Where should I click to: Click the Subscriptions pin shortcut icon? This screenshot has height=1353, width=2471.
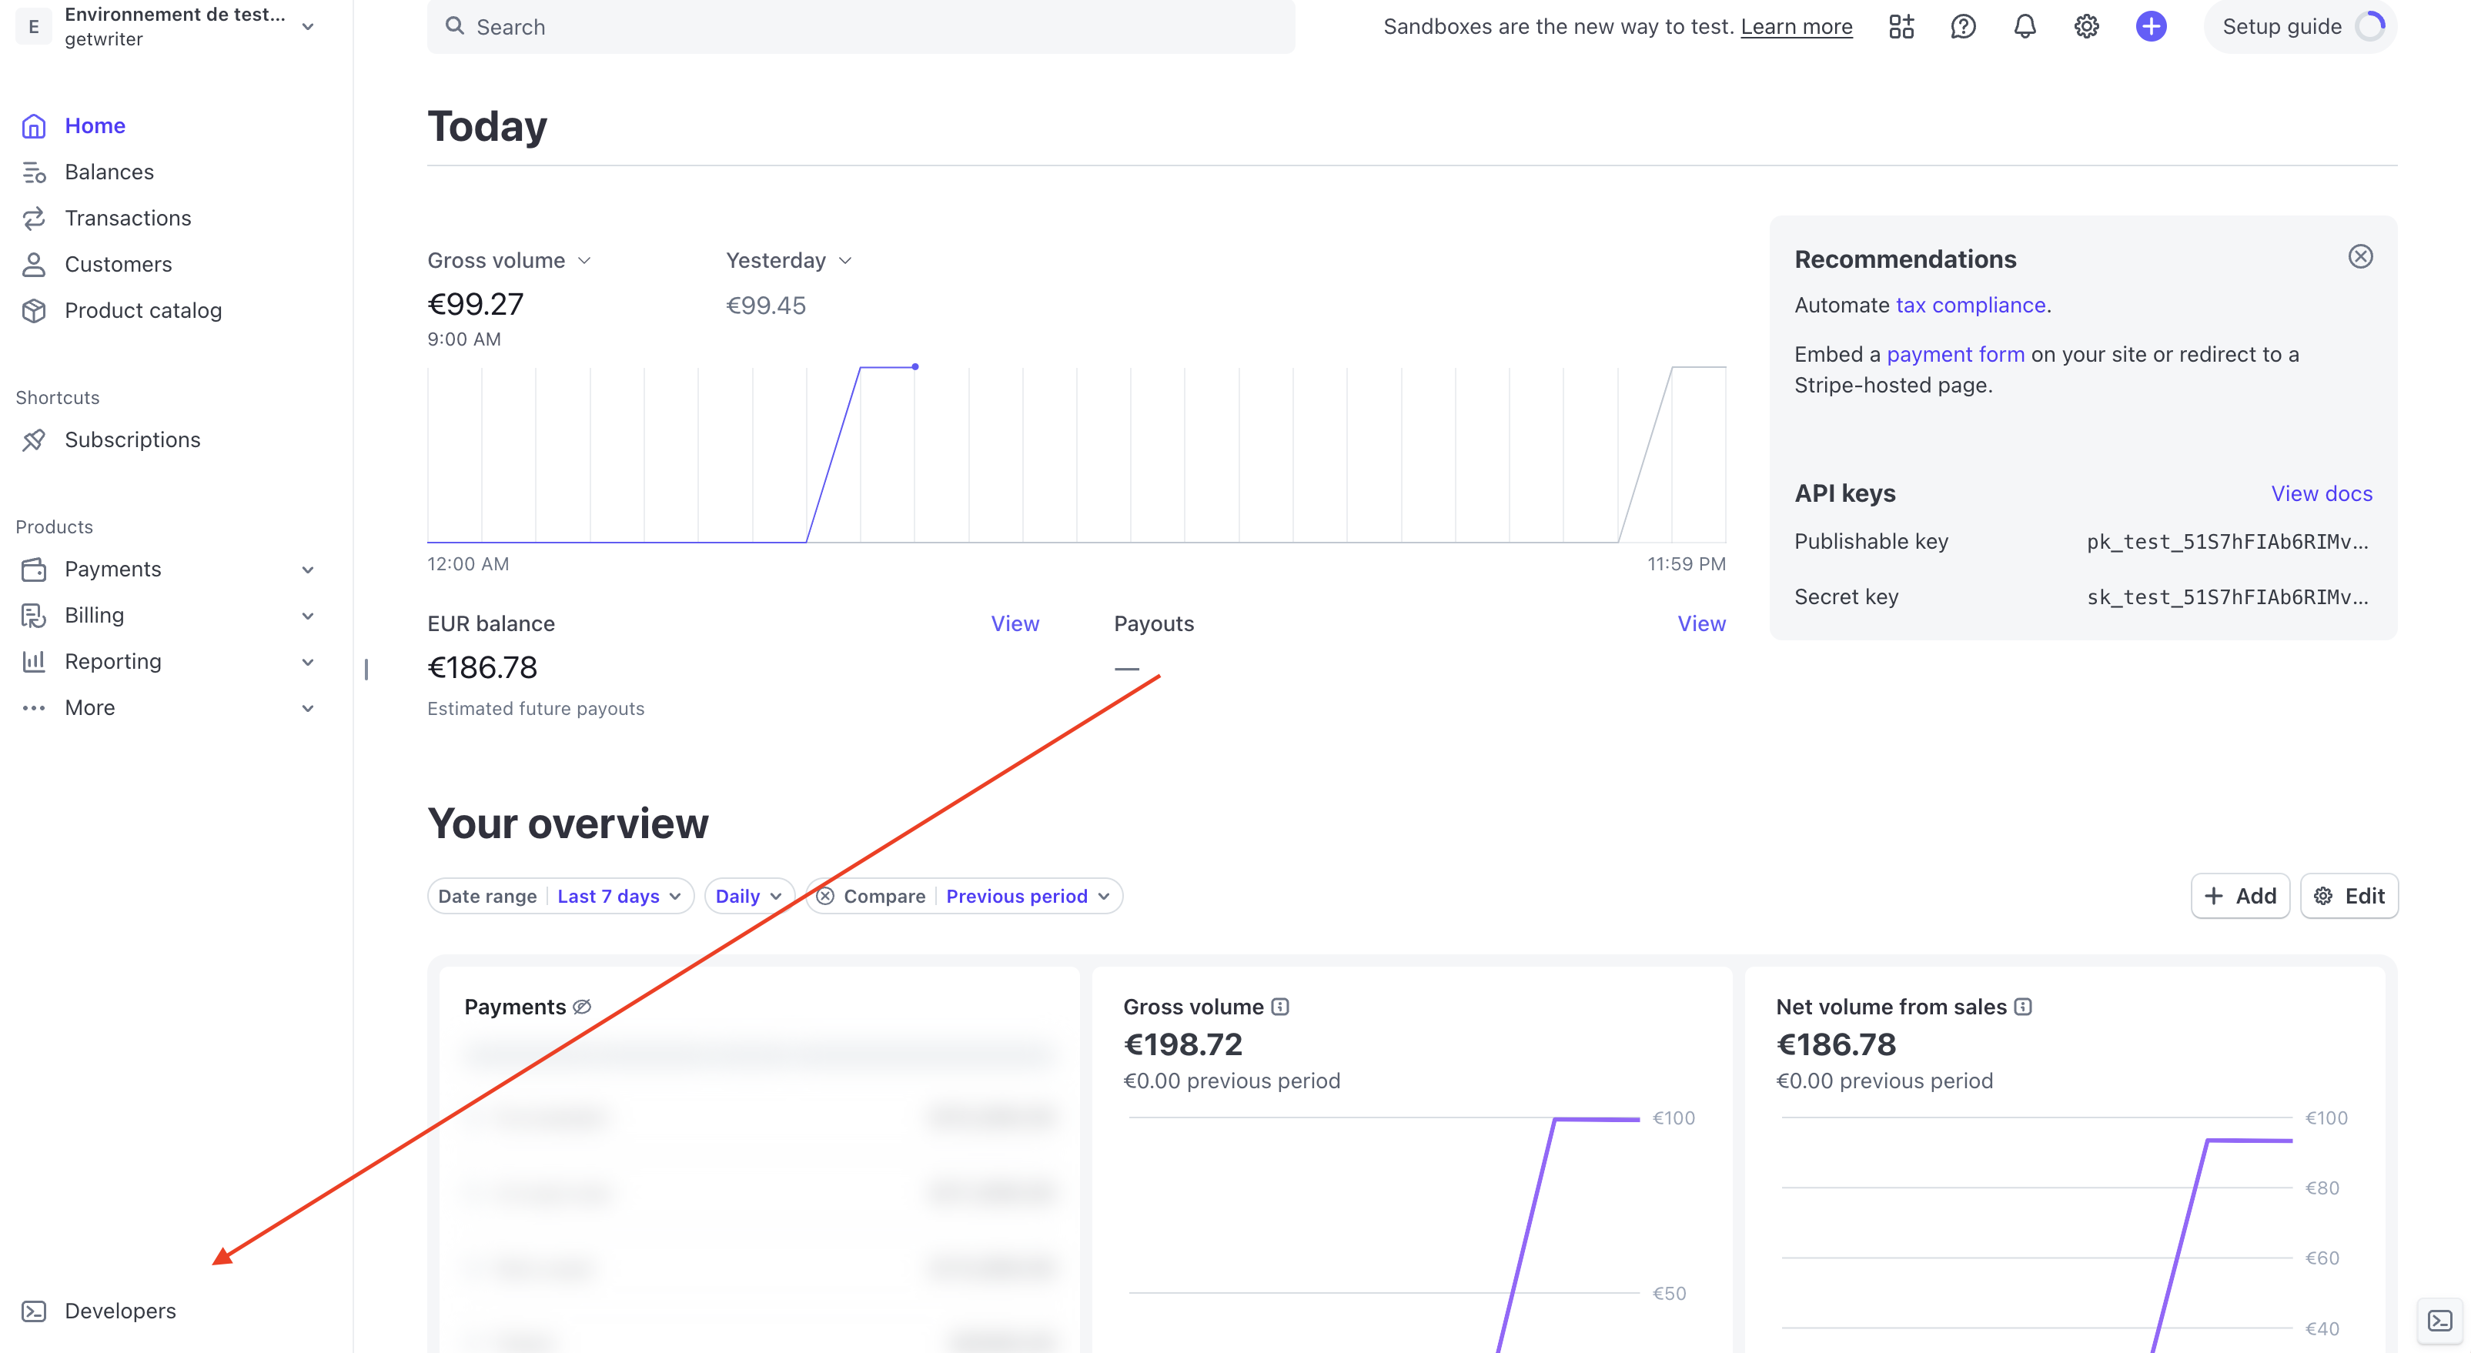34,440
